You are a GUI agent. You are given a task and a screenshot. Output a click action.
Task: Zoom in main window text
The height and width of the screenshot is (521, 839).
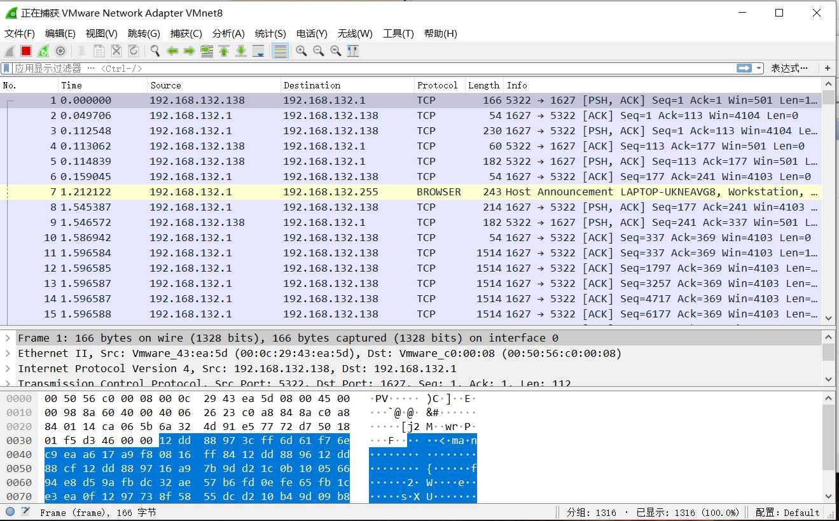coord(302,52)
